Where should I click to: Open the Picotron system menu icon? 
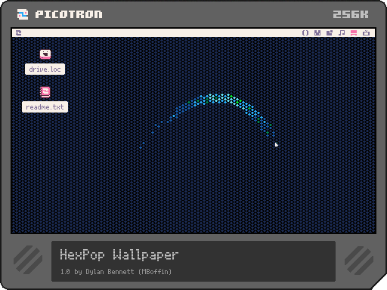18,32
